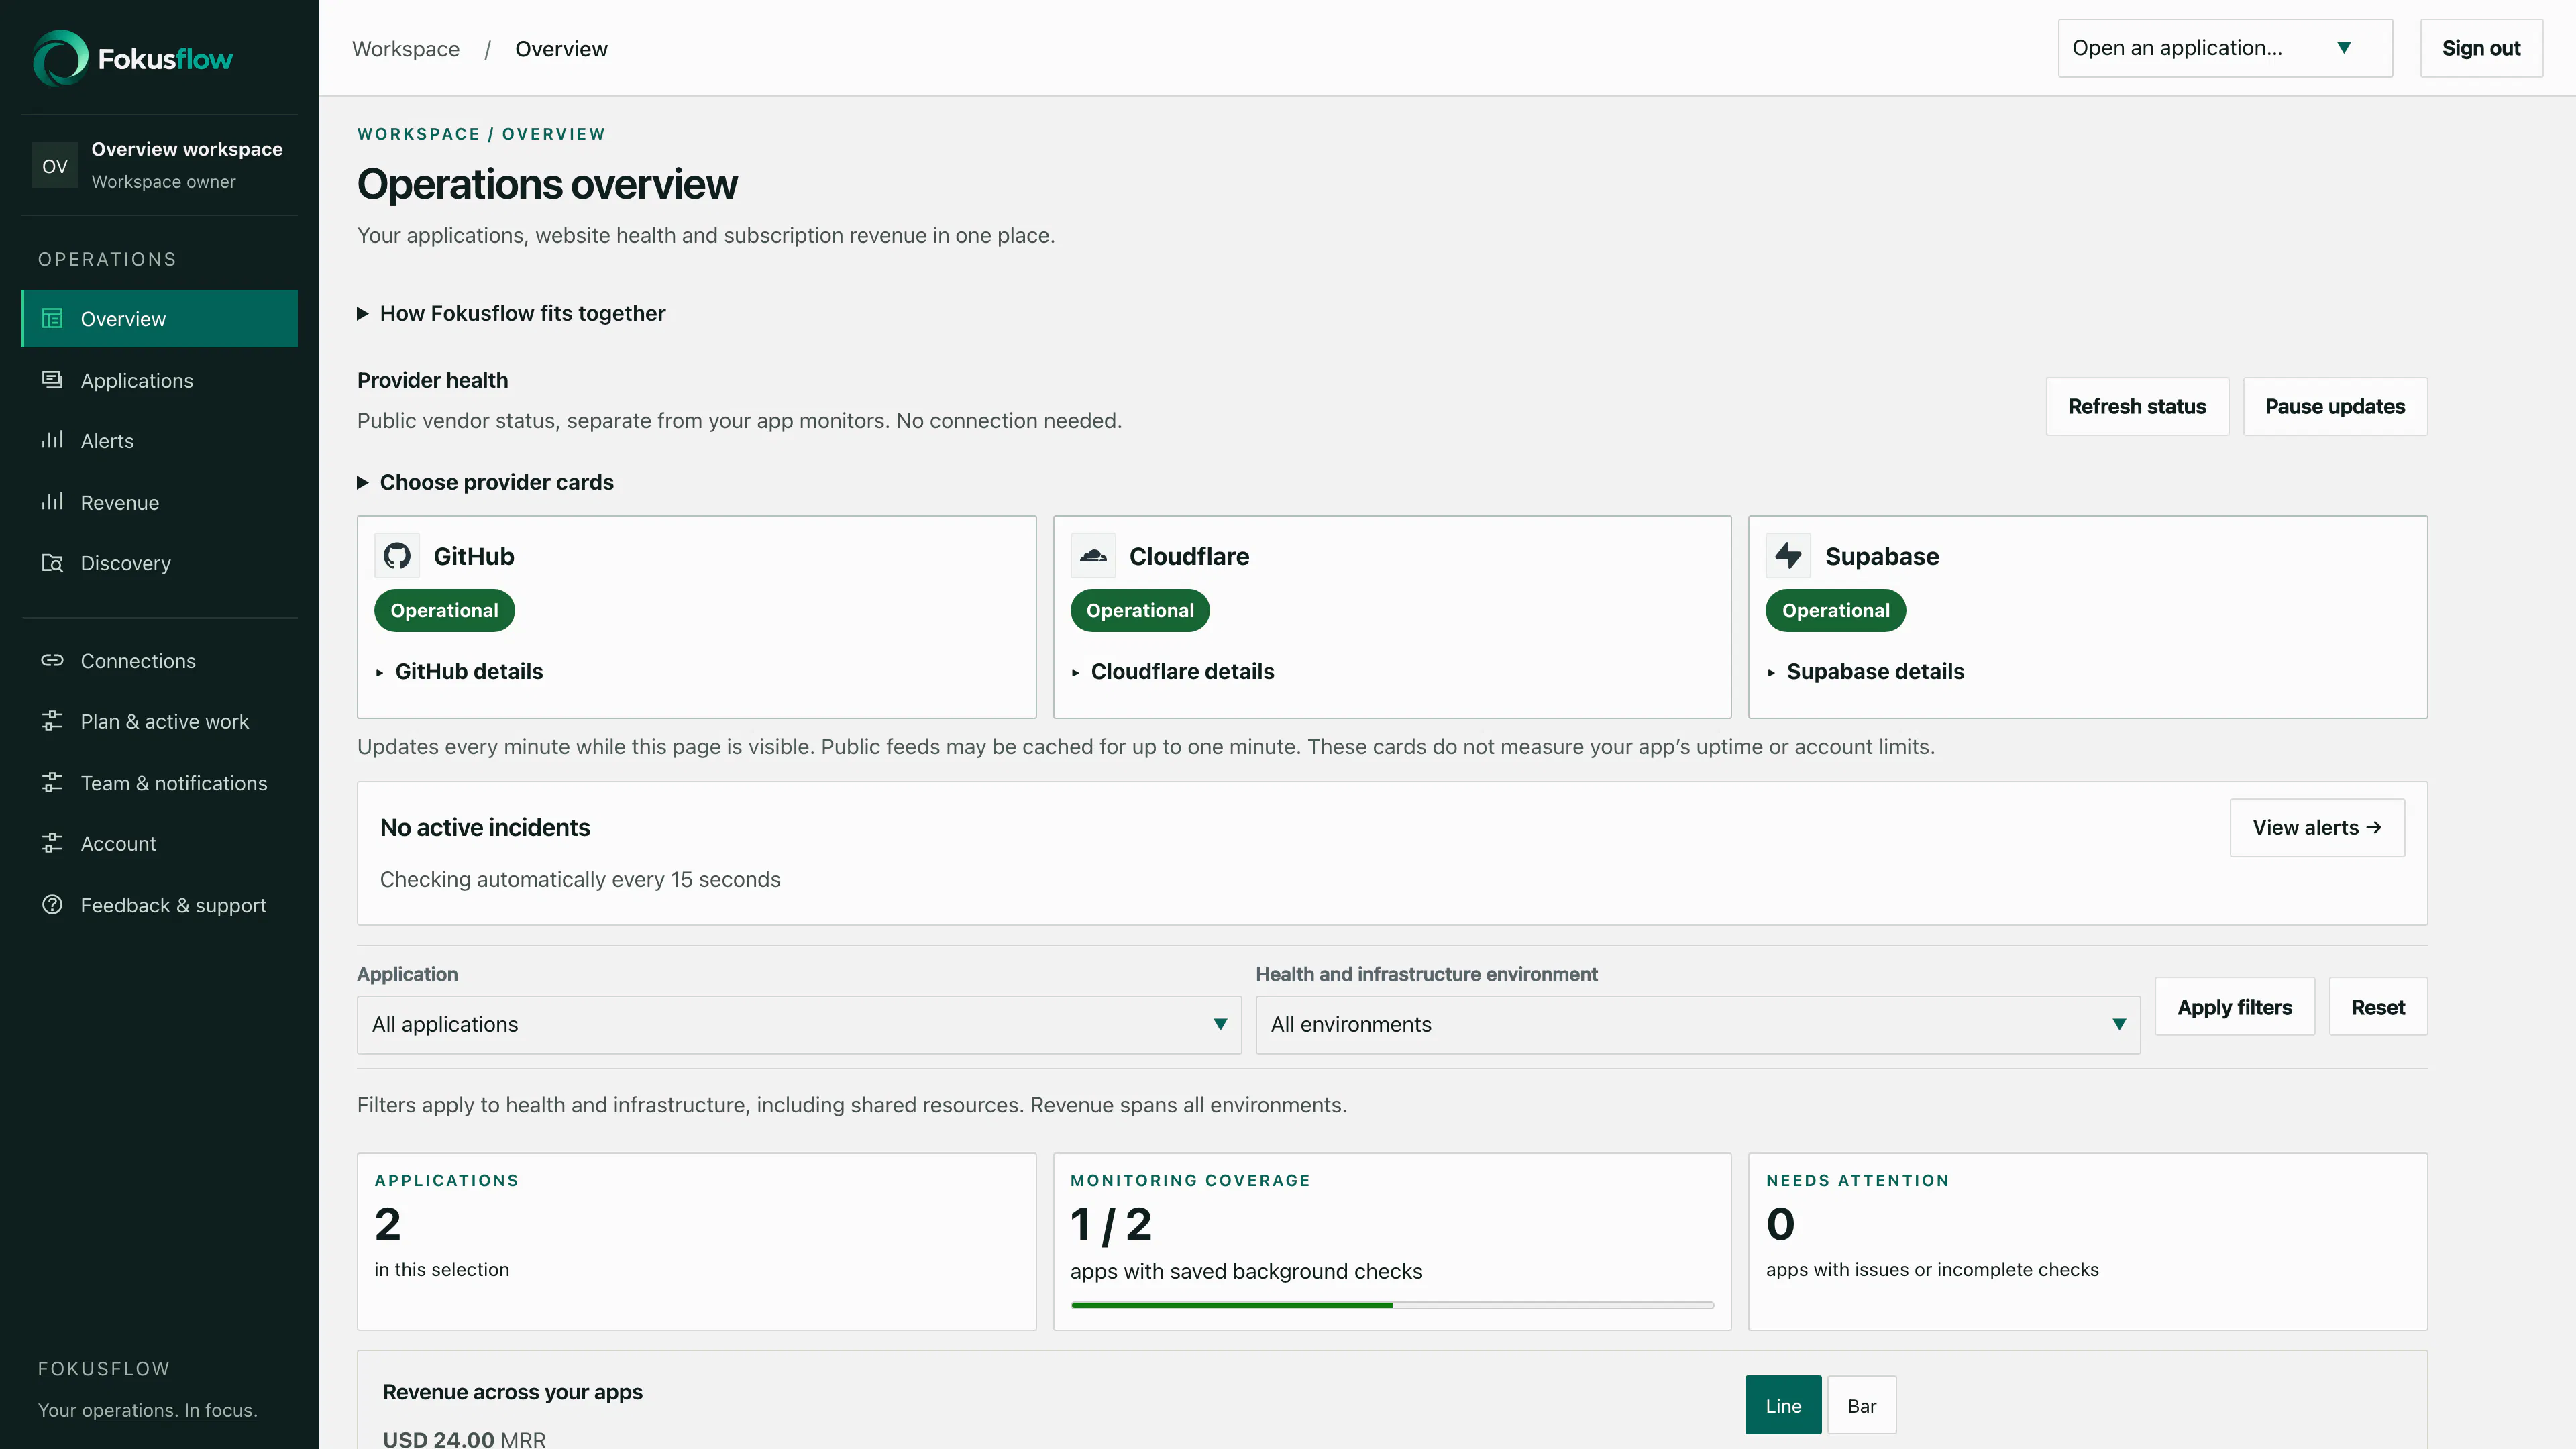Click the Revenue bar-chart icon
2576x1449 pixels.
[52, 502]
